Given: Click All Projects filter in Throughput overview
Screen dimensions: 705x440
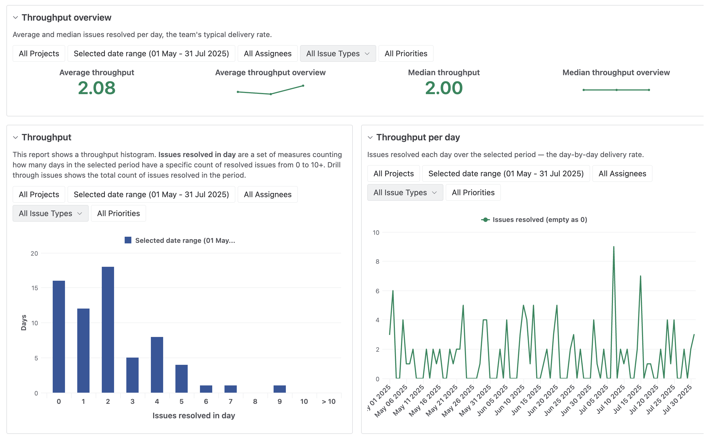Looking at the screenshot, I should tap(39, 53).
